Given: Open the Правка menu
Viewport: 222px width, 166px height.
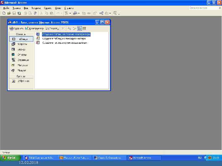Looking at the screenshot, I should tap(16, 8).
